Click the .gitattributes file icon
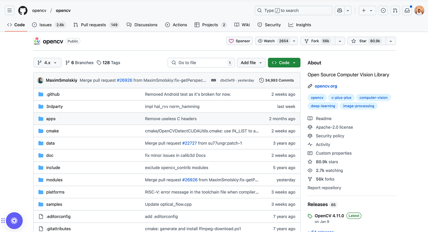Screen dimensions: 428x232 tap(41, 229)
